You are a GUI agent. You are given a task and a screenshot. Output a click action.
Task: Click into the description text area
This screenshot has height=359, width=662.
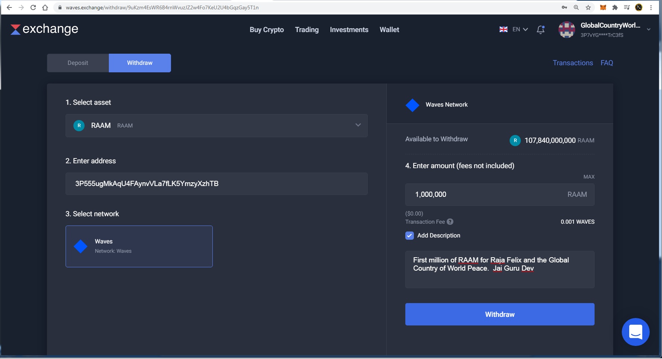(x=500, y=270)
